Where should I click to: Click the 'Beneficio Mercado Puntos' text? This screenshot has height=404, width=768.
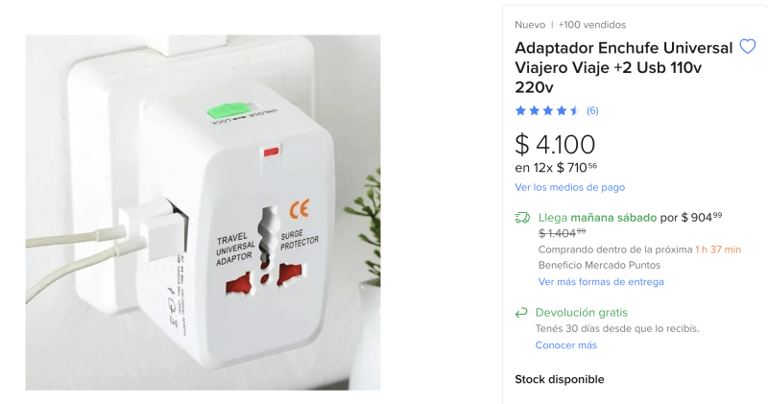(599, 266)
